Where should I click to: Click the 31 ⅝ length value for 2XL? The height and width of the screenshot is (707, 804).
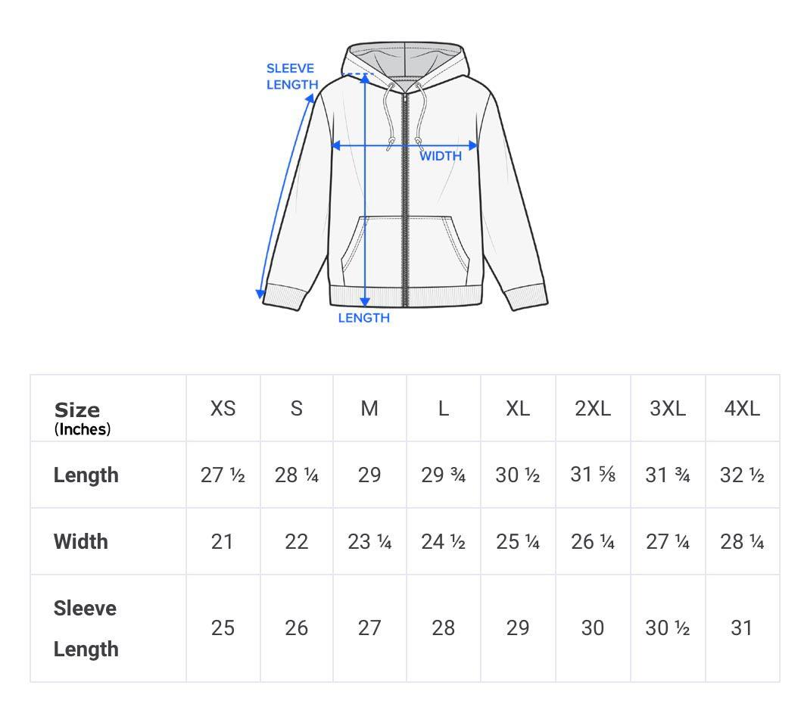point(593,475)
